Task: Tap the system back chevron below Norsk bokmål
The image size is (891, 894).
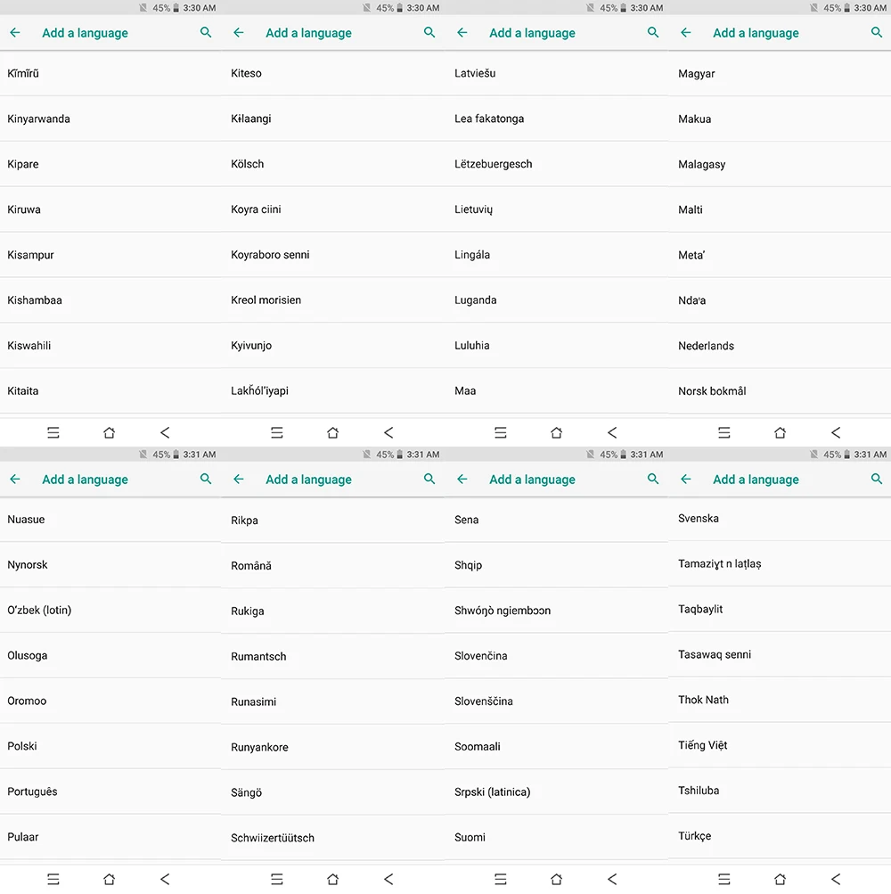Action: click(836, 433)
